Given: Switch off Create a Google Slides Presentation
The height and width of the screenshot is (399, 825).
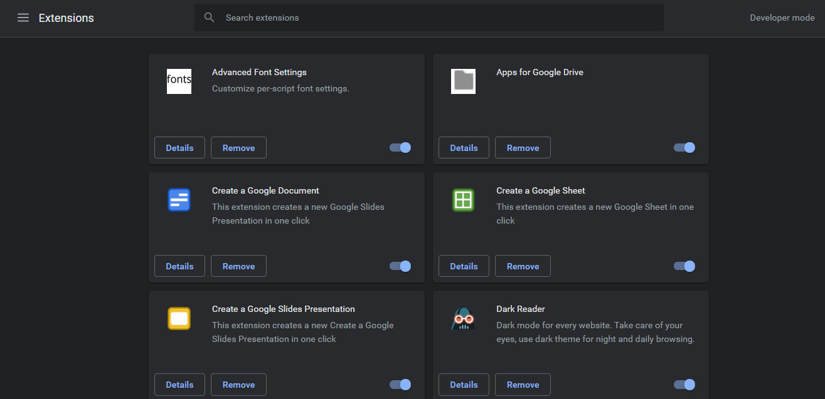Looking at the screenshot, I should pyautogui.click(x=400, y=385).
